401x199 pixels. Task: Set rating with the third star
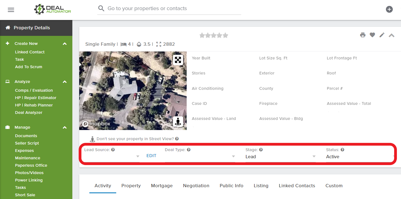click(214, 35)
